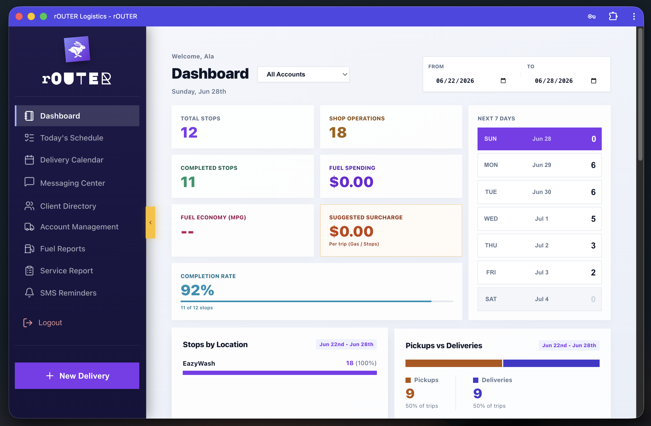
Task: Select SUN Jun 28 in Next 7 Days
Action: pyautogui.click(x=539, y=139)
